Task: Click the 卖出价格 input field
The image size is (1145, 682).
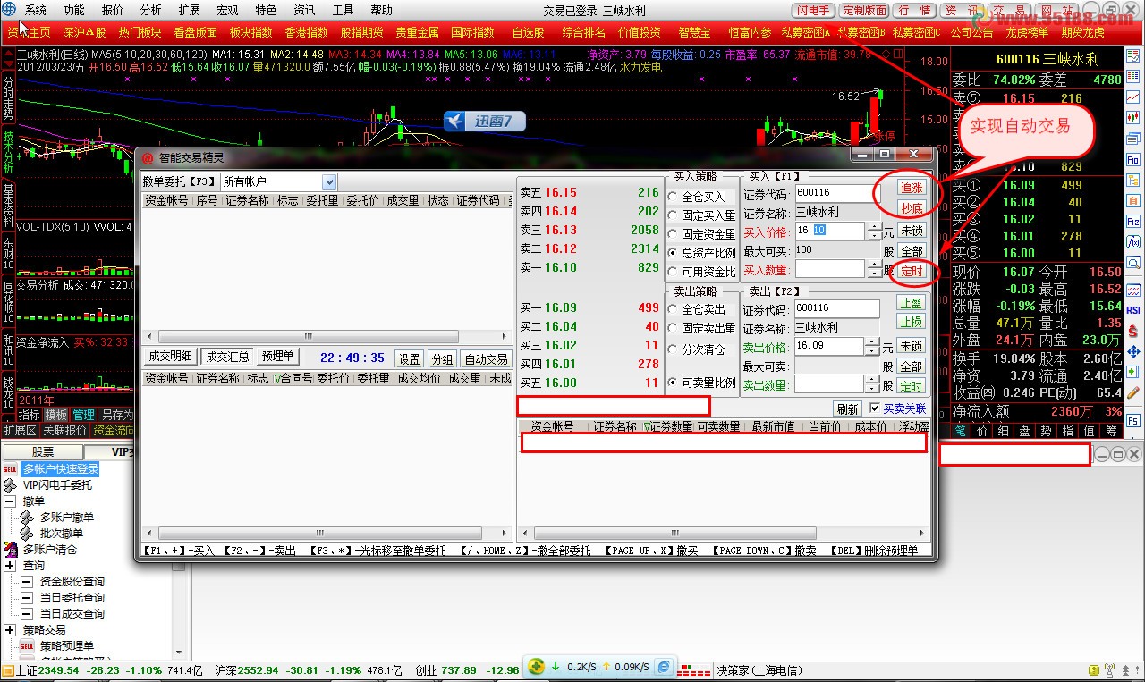Action: point(829,346)
